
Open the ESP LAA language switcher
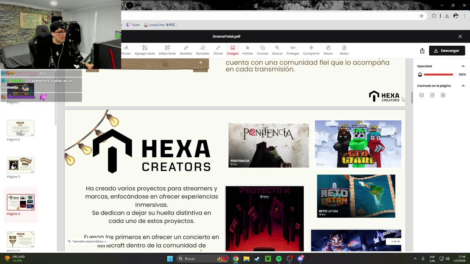click(x=432, y=258)
